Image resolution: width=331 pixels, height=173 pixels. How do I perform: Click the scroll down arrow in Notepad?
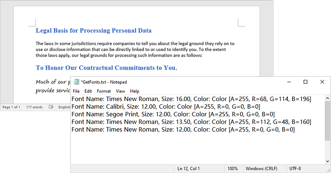tap(327, 162)
